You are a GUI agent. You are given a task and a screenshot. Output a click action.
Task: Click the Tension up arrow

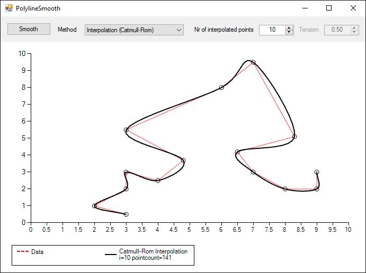(354, 27)
